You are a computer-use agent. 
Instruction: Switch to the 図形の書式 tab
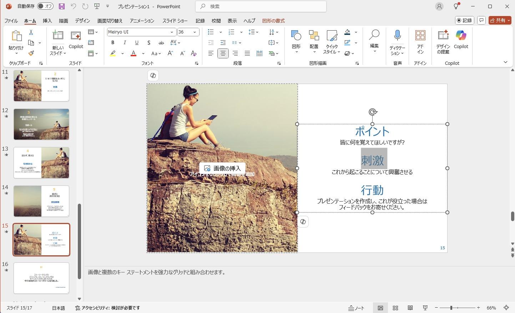pos(273,21)
